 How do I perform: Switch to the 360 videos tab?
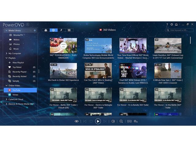click(53, 30)
